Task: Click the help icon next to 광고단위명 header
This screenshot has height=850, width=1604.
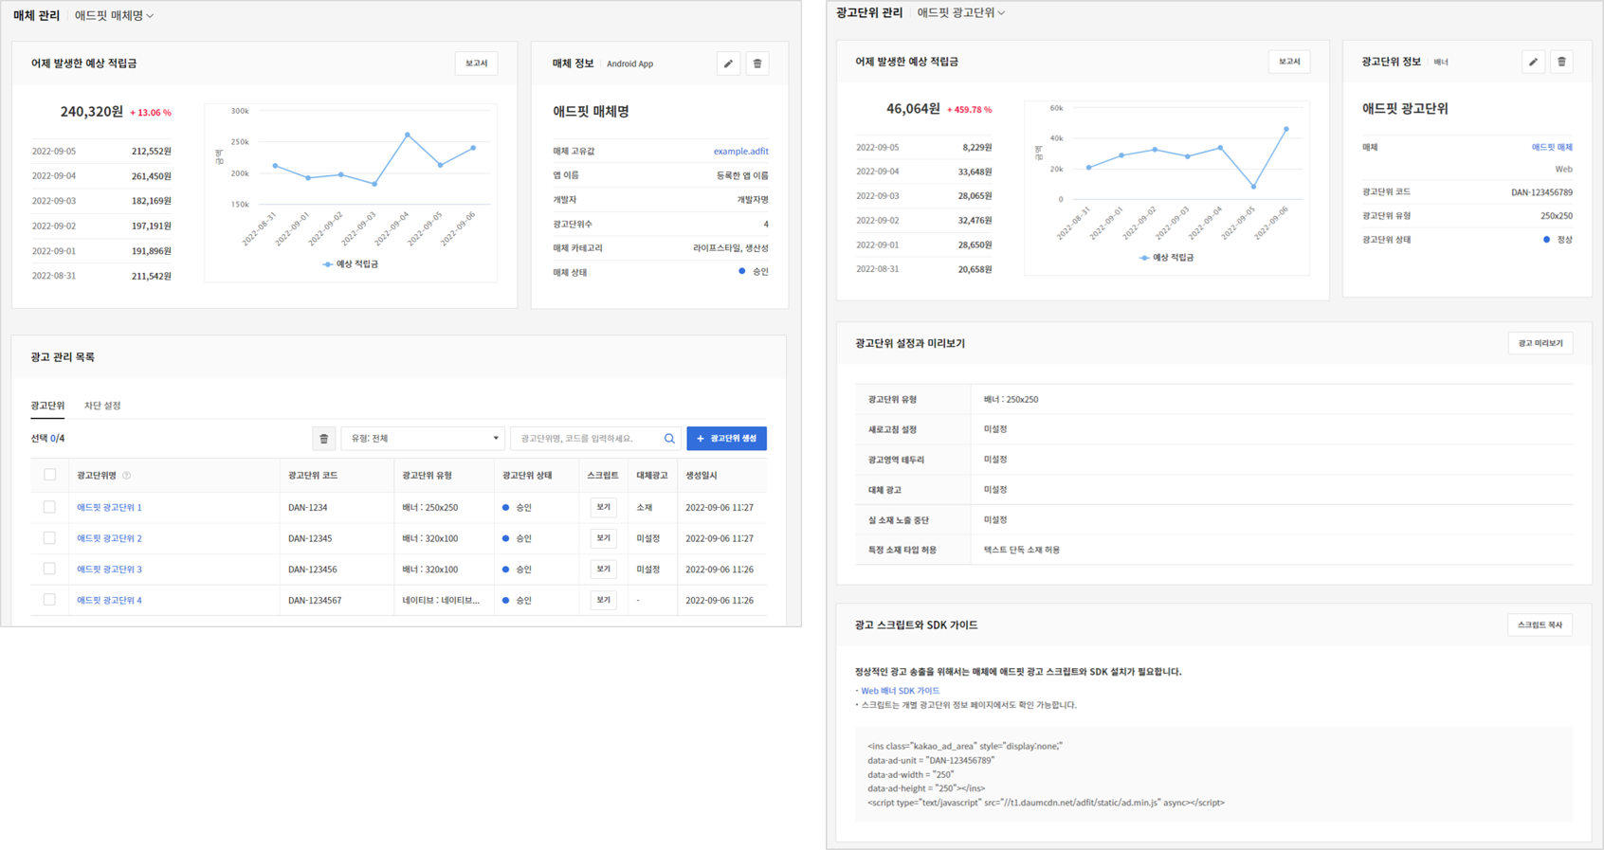Action: pos(127,476)
